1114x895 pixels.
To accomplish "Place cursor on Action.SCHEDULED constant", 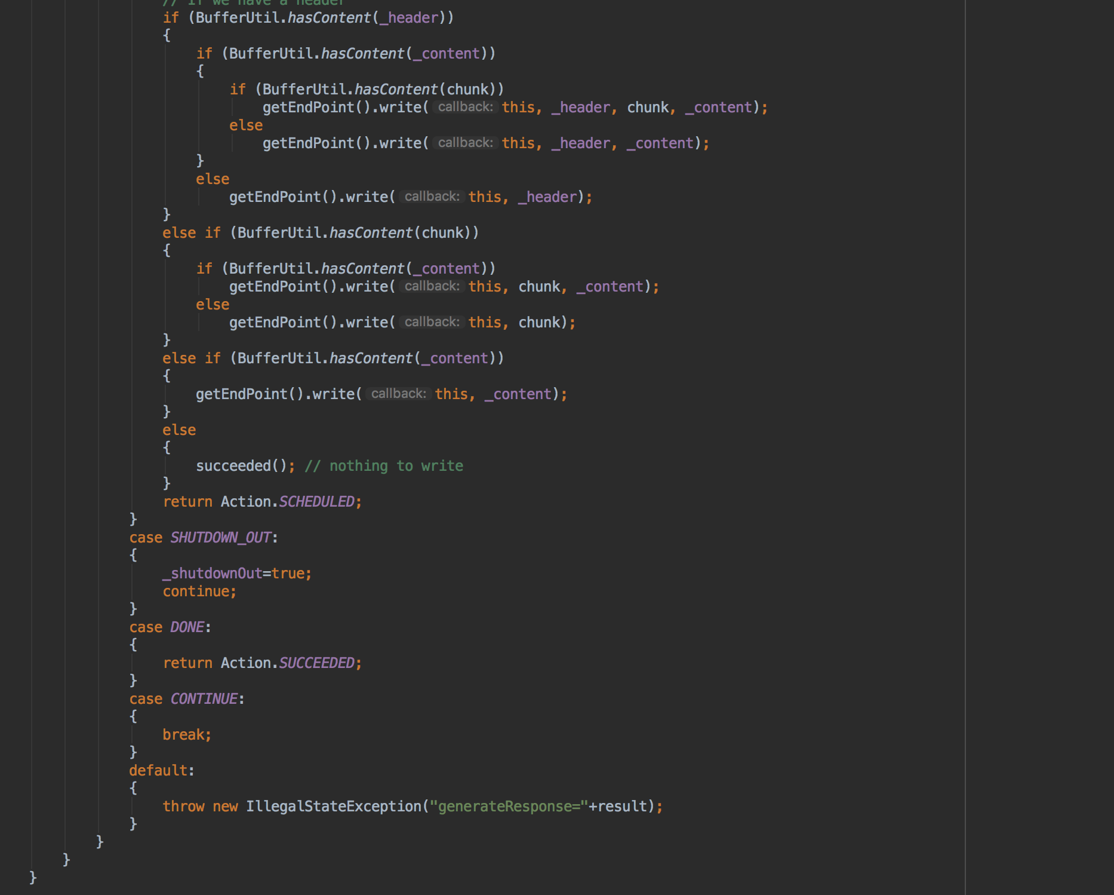I will tap(316, 502).
